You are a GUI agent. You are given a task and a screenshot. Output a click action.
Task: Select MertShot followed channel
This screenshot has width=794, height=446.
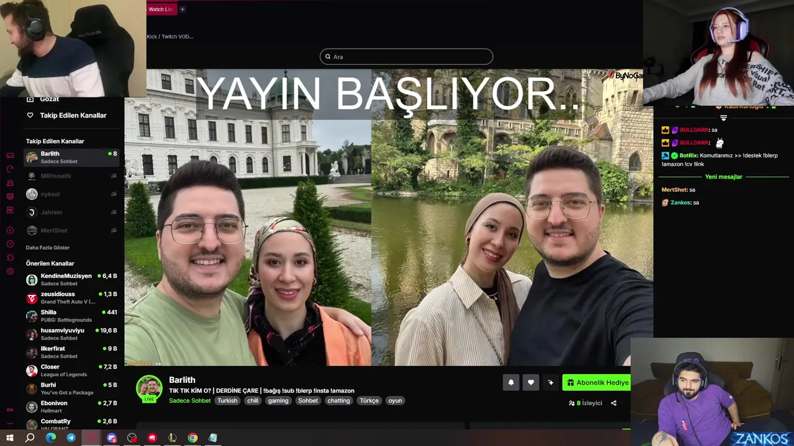[71, 230]
